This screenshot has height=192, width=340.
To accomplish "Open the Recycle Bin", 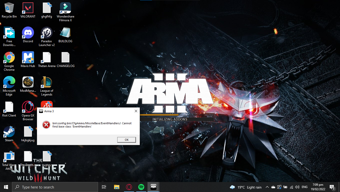I will tap(9, 8).
